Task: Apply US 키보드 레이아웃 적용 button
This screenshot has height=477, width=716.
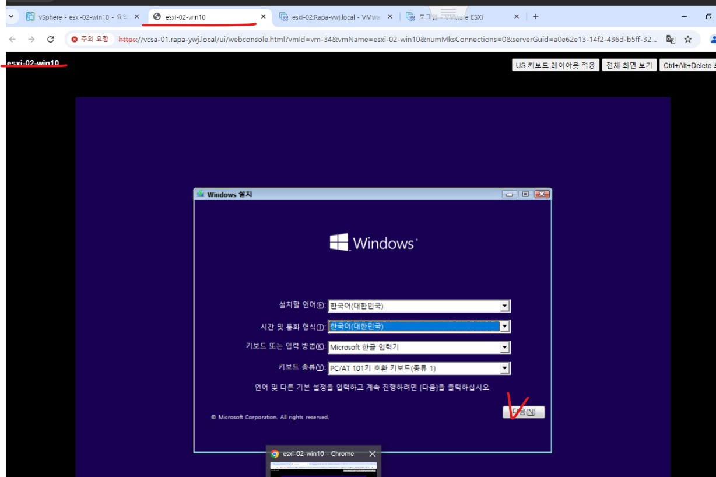Action: coord(556,65)
